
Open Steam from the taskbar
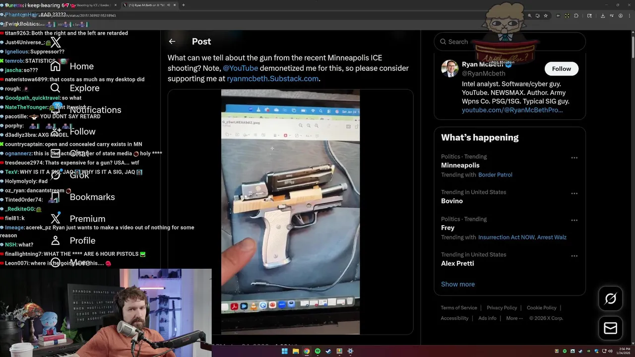[x=328, y=352]
